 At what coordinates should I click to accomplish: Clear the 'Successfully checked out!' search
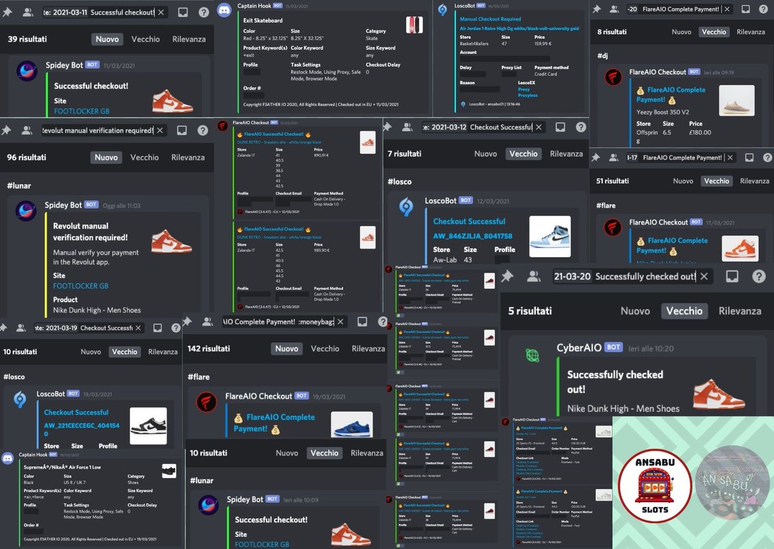[704, 276]
